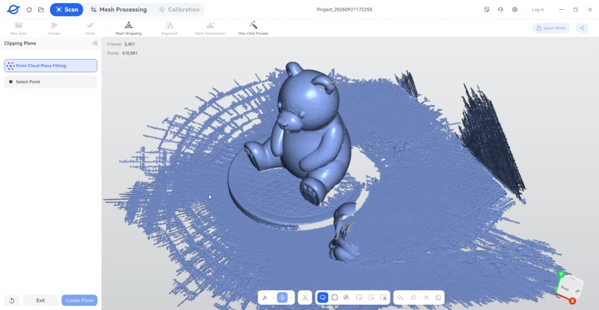Go to the home screen icon
This screenshot has height=310, width=599.
(29, 9)
